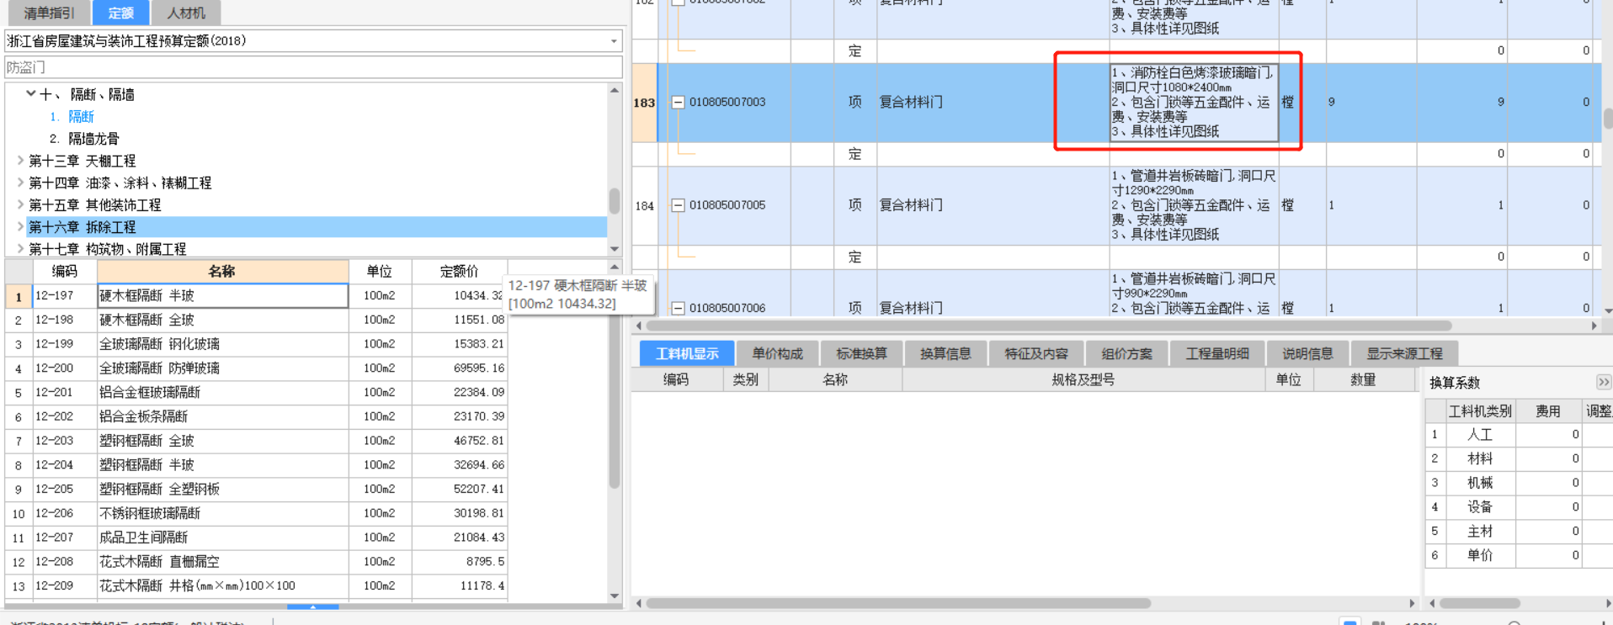
Task: Collapse bill row 010805007003 using its minus box
Action: click(678, 103)
